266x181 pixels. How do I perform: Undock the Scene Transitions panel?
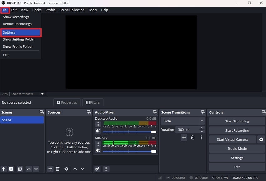pyautogui.click(x=203, y=112)
